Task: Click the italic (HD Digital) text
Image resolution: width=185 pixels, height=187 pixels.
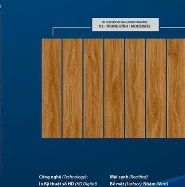Action: [86, 184]
